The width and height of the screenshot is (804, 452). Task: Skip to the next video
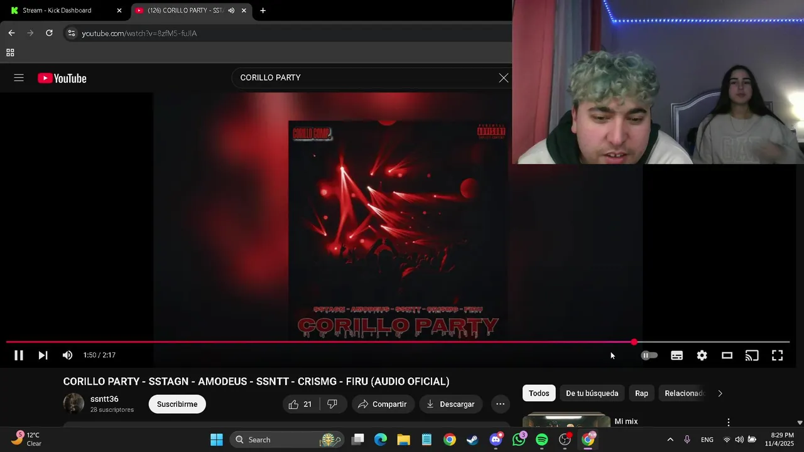[43, 355]
